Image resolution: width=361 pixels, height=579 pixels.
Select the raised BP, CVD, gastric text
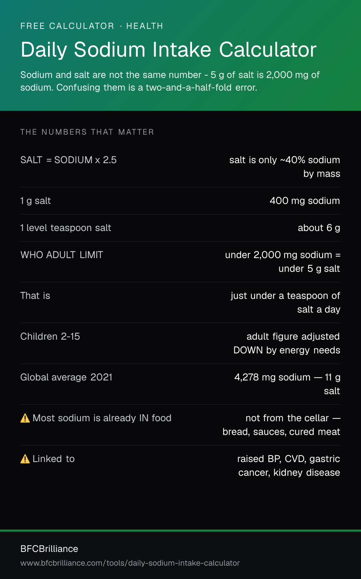click(288, 459)
